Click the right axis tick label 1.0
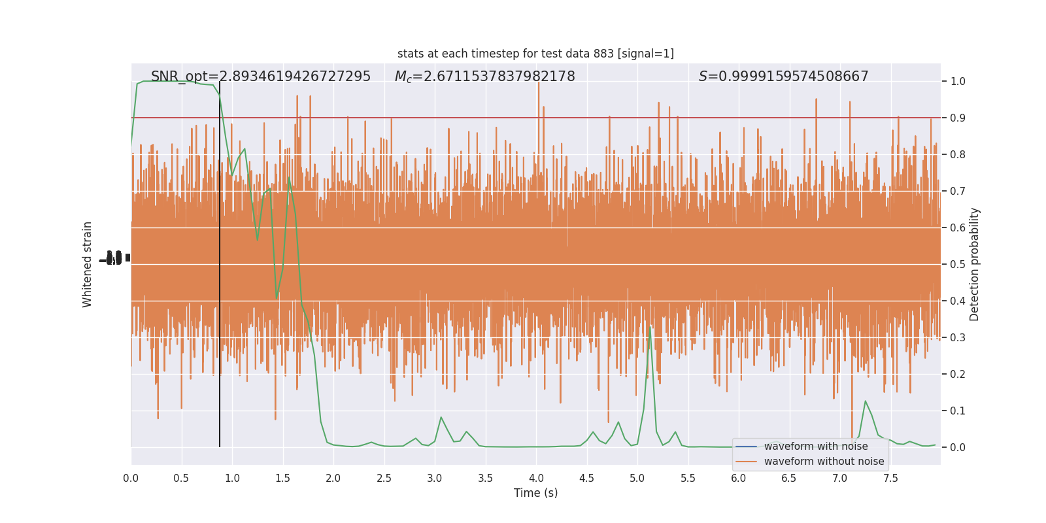 point(958,82)
